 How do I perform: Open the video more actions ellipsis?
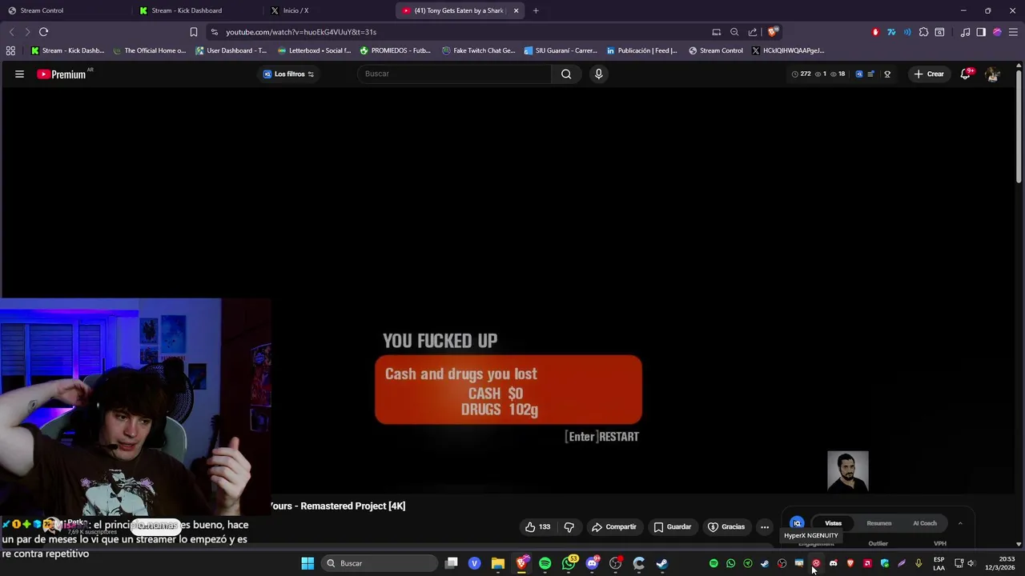click(765, 526)
